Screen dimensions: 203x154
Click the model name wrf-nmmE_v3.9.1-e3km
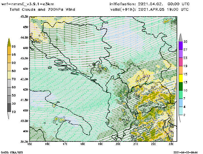(28, 4)
